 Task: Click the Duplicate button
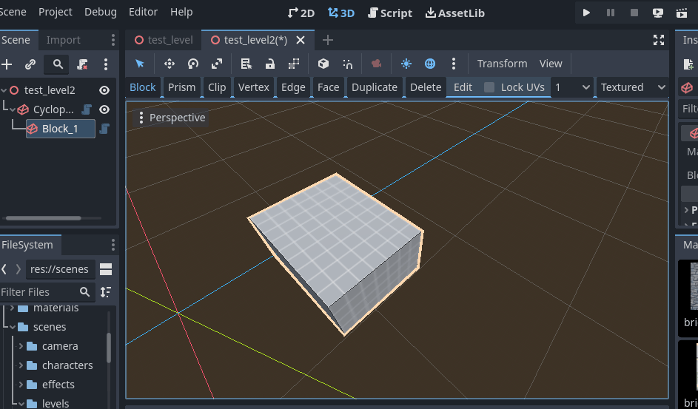(375, 87)
